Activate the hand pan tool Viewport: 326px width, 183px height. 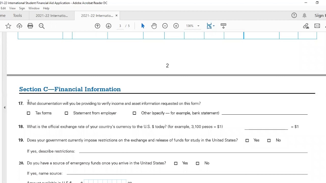point(154,26)
